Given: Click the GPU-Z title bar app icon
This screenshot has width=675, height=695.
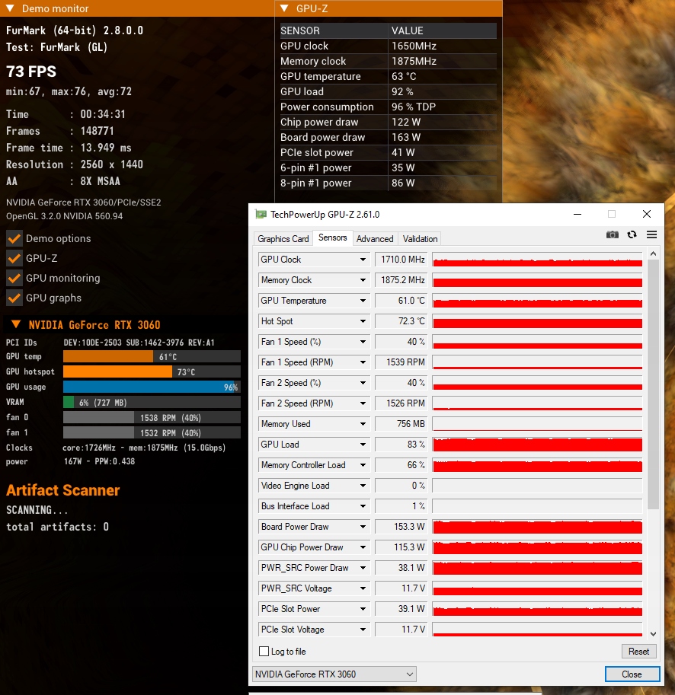Looking at the screenshot, I should pos(261,215).
